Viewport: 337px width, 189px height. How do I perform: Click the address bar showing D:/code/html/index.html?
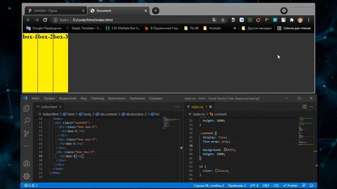click(140, 20)
